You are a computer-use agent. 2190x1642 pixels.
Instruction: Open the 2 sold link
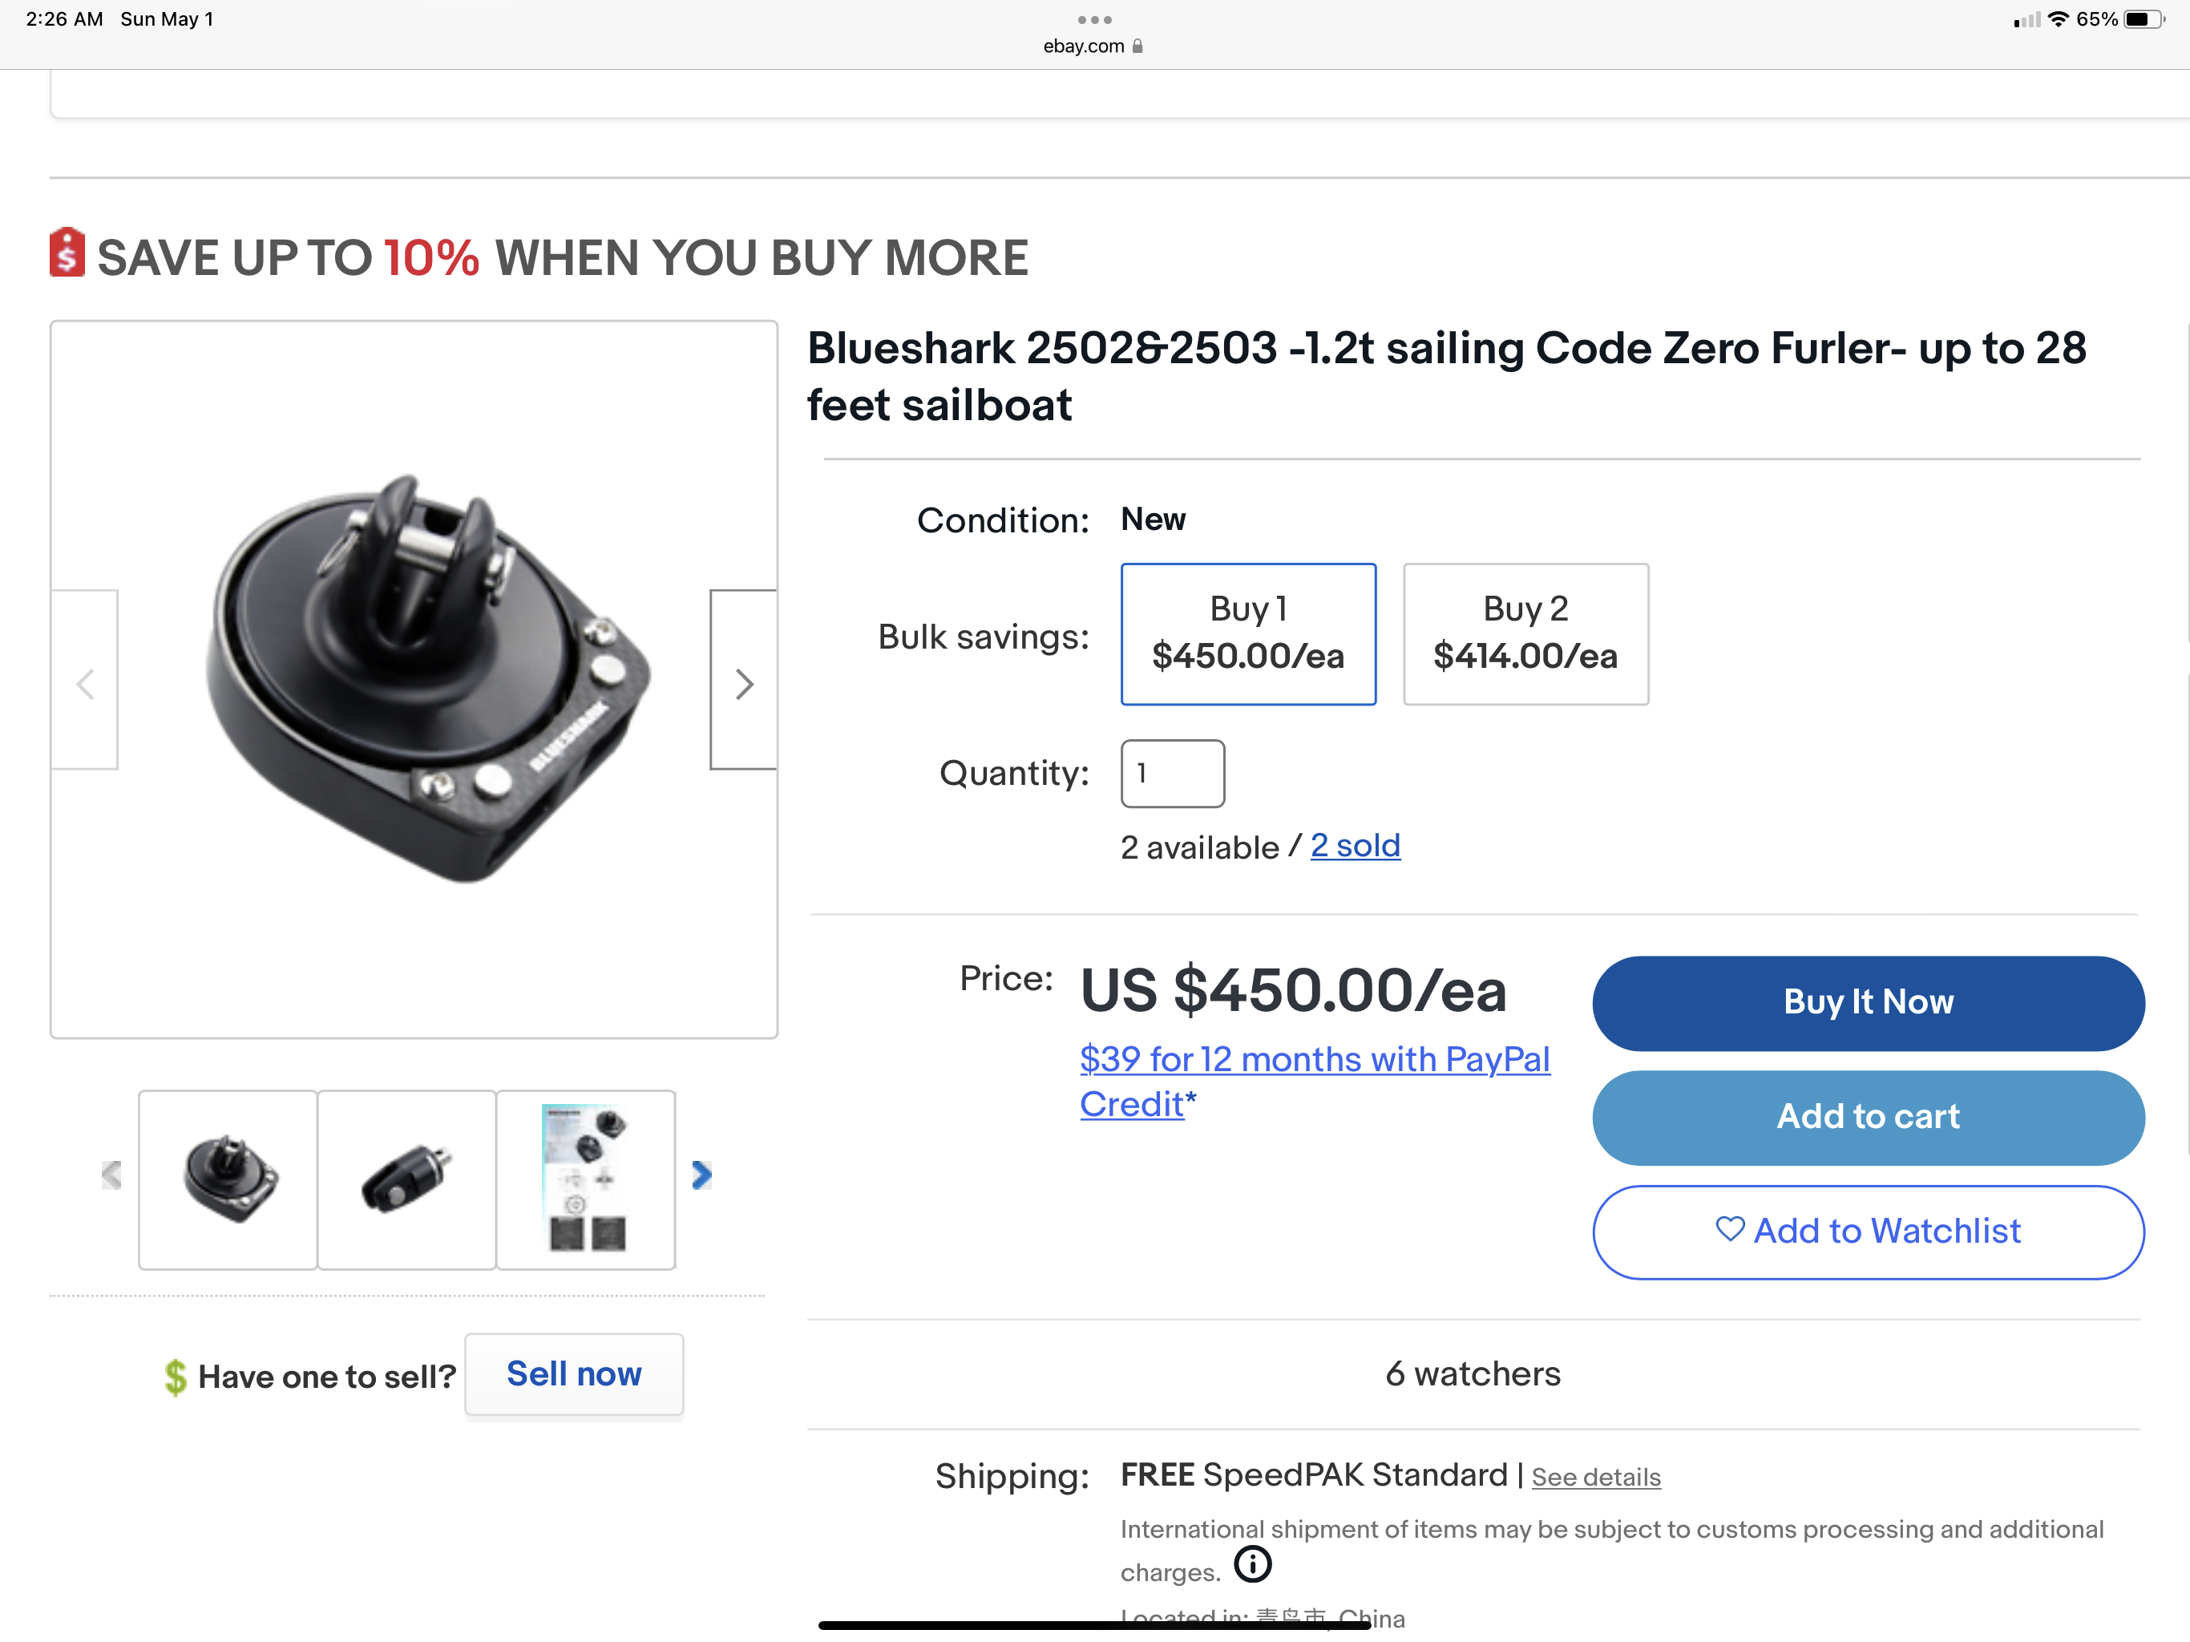[x=1355, y=845]
